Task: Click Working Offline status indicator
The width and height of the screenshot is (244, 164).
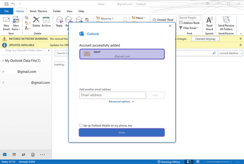Action: 169,162
